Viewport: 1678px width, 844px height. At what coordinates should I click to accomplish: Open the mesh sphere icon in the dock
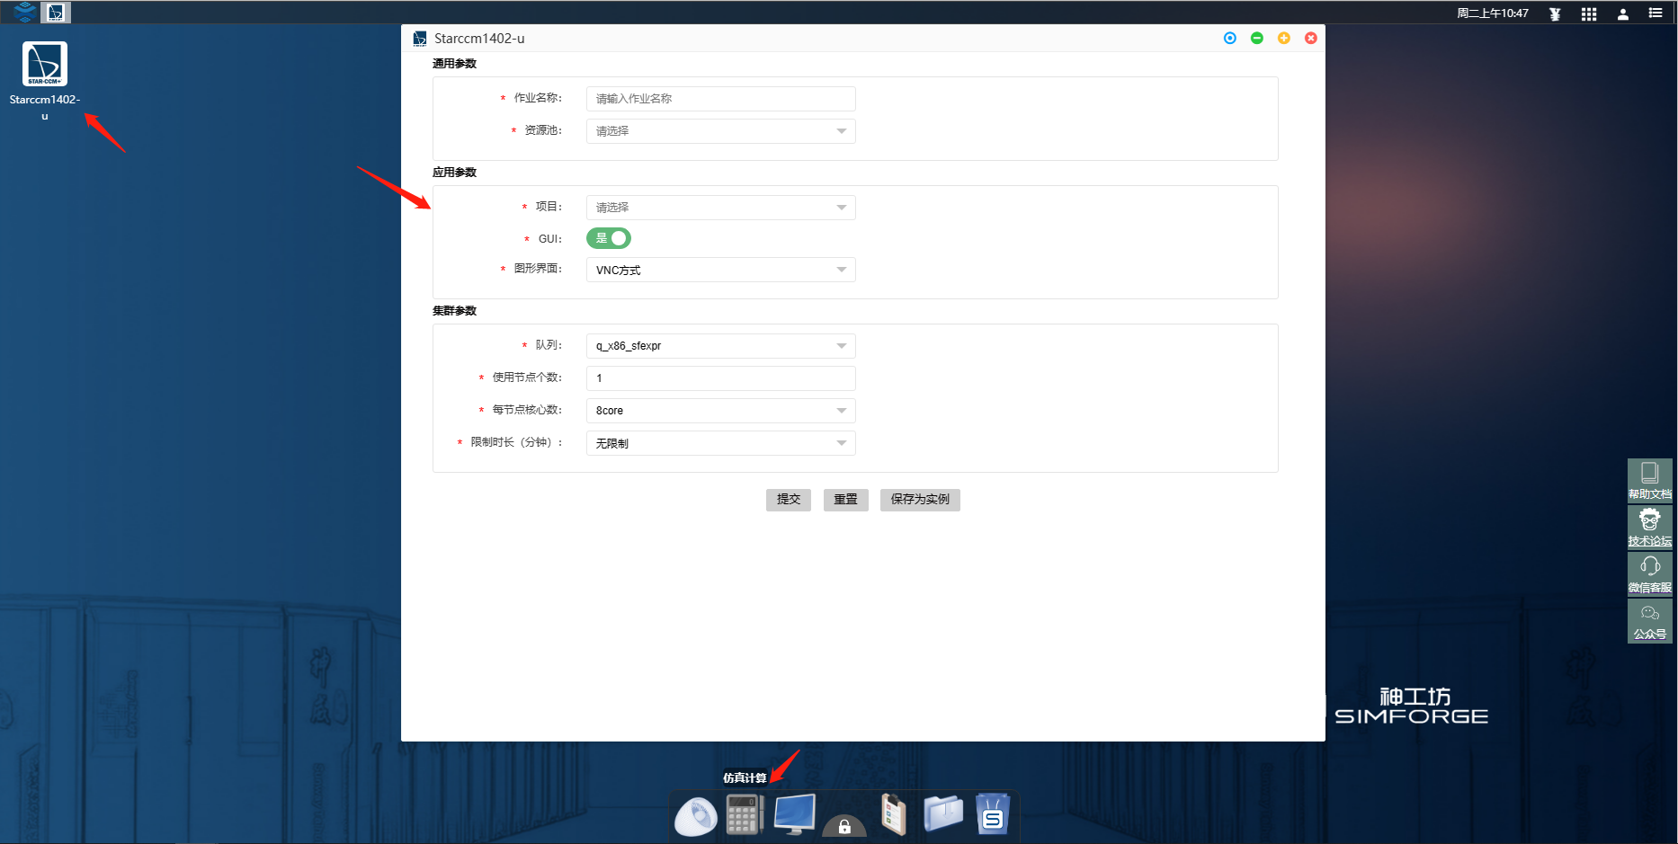tap(695, 815)
